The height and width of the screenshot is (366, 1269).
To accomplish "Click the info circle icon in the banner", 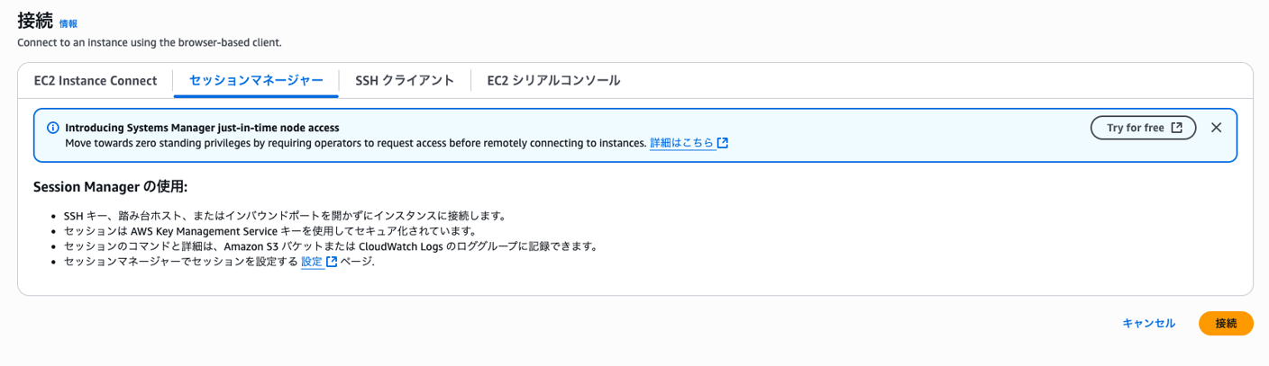I will pos(52,128).
